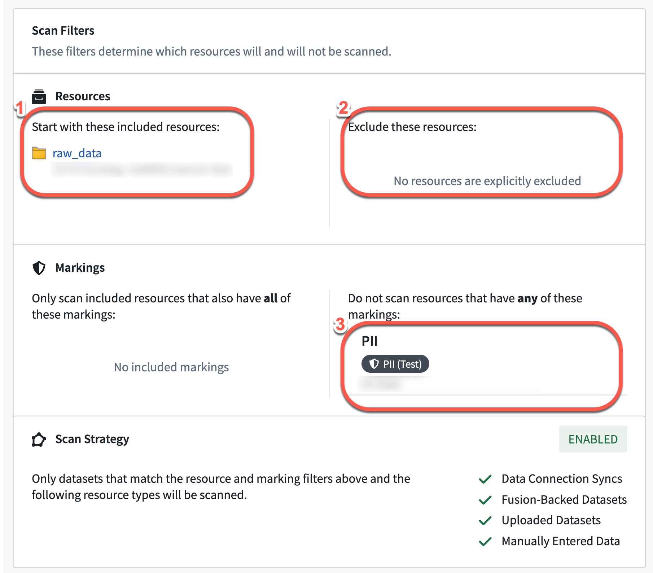Click the checkmark beside Data Connection Syncs
The height and width of the screenshot is (573, 653).
[484, 479]
